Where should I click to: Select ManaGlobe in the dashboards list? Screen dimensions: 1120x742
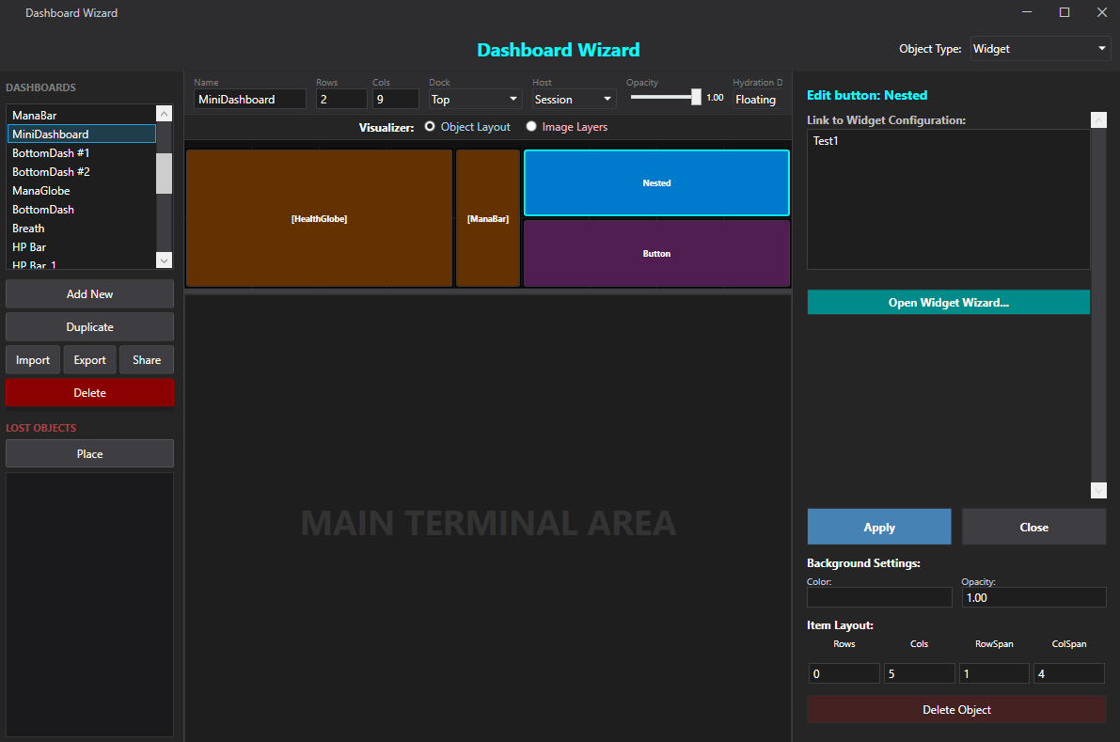point(82,191)
